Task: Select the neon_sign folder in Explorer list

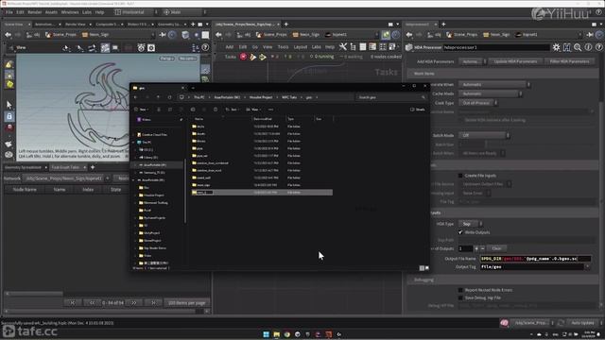Action: [204, 185]
